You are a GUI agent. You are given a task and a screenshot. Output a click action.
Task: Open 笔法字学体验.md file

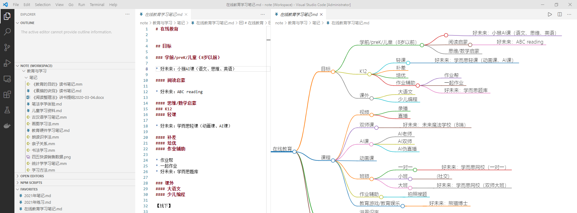coord(47,104)
